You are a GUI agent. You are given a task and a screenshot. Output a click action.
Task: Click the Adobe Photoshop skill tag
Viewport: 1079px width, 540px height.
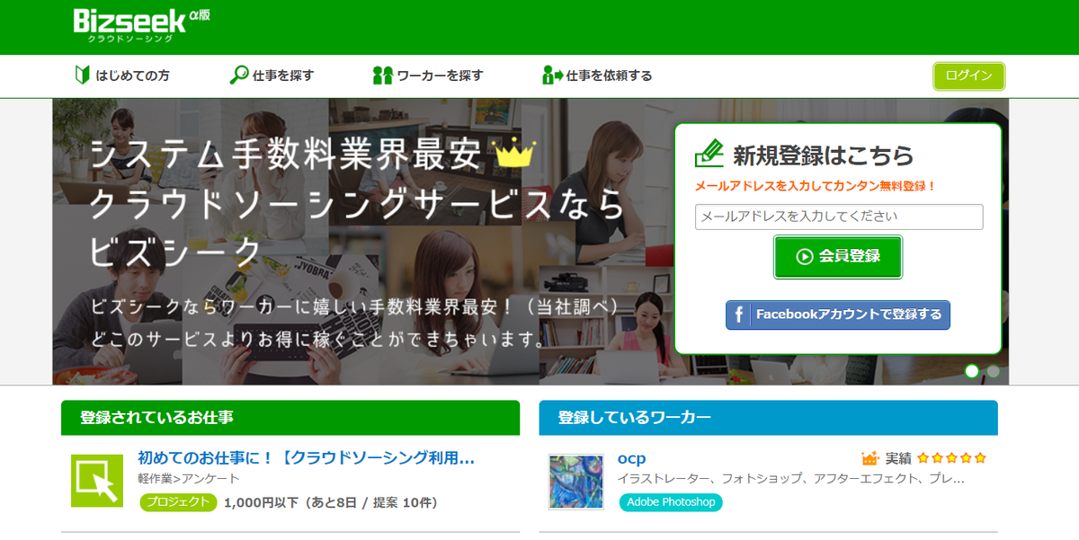click(671, 502)
